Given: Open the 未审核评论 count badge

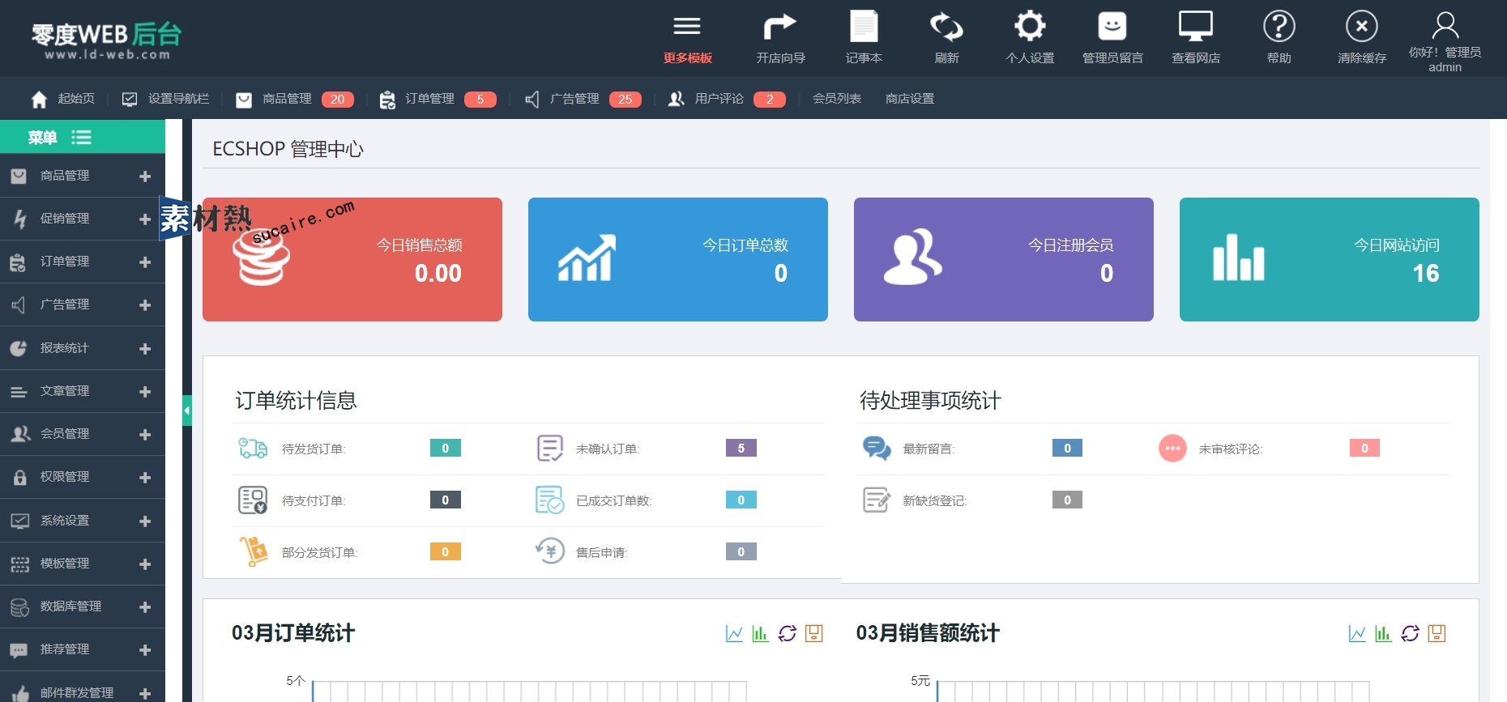Looking at the screenshot, I should (1364, 448).
